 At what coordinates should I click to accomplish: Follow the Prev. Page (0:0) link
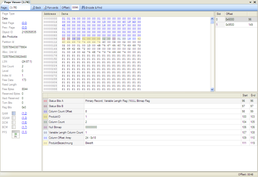(x=24, y=28)
